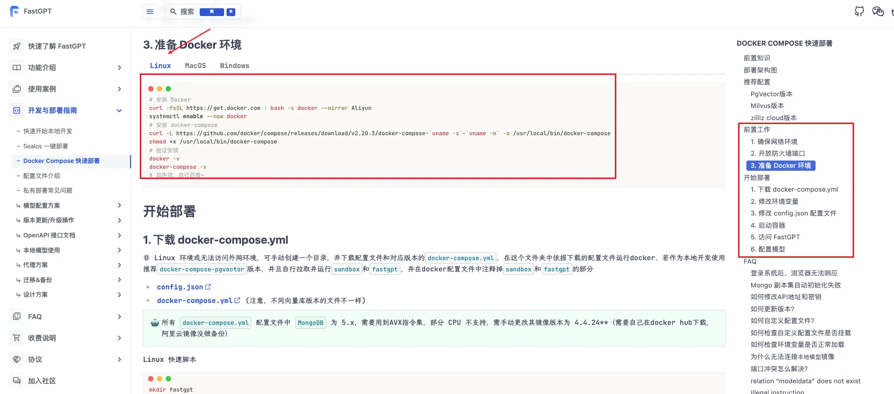Jump to 4. 启动容器 in table of contents
This screenshot has height=394, width=894.
(x=768, y=225)
